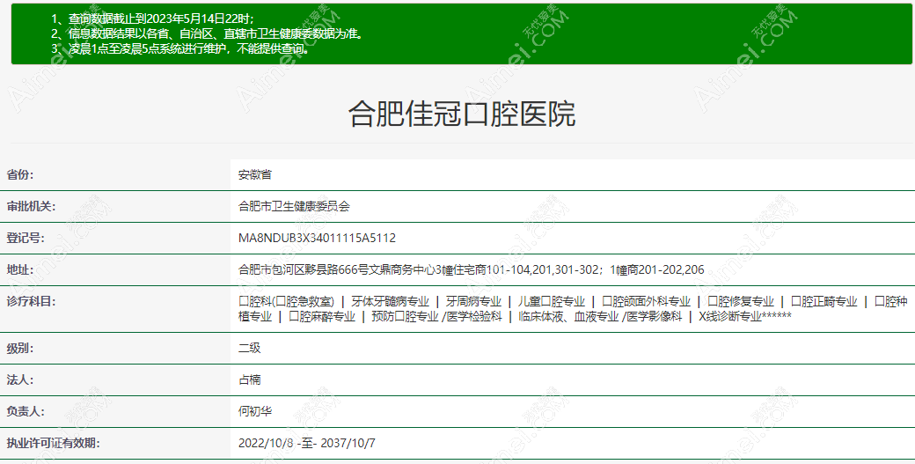Click 儿童口腔专业 department entry
The height and width of the screenshot is (464, 915).
[x=552, y=301]
